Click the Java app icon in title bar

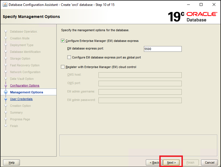point(5,5)
